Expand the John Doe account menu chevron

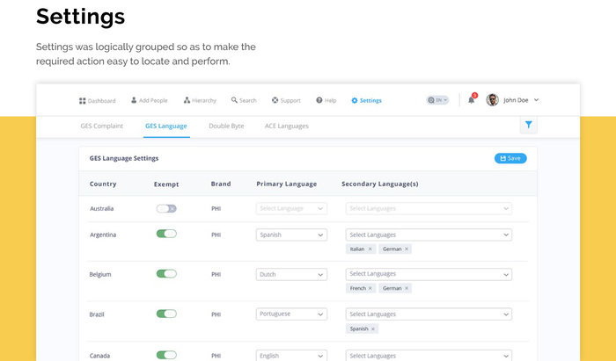pos(536,100)
